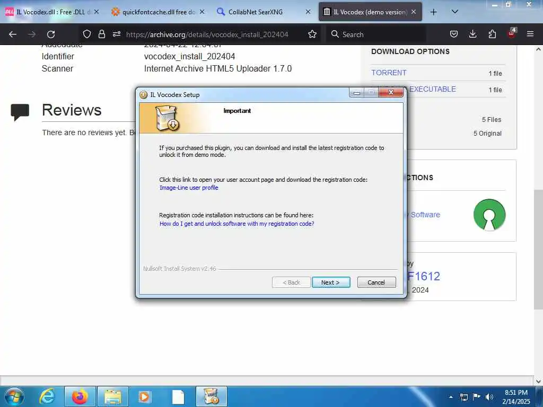Click the blank document taskbar icon
Image resolution: width=543 pixels, height=407 pixels.
tap(178, 396)
